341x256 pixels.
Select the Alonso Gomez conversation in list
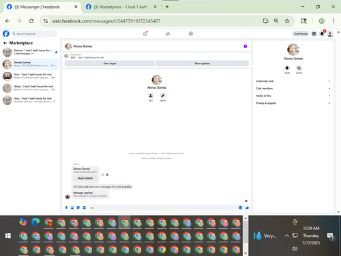coord(30,64)
